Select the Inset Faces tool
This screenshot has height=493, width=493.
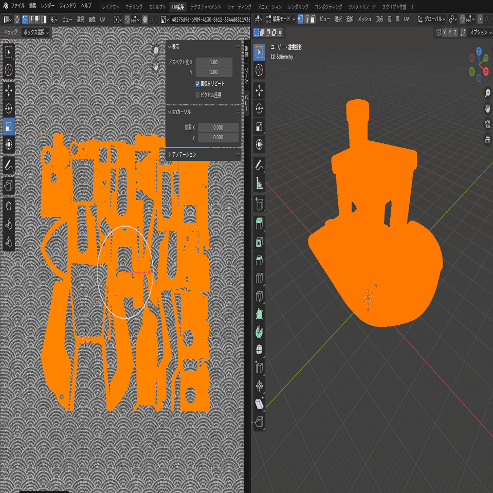260,242
